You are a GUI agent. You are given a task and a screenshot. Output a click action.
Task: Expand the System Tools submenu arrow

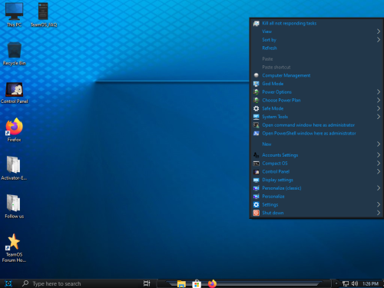pos(379,117)
